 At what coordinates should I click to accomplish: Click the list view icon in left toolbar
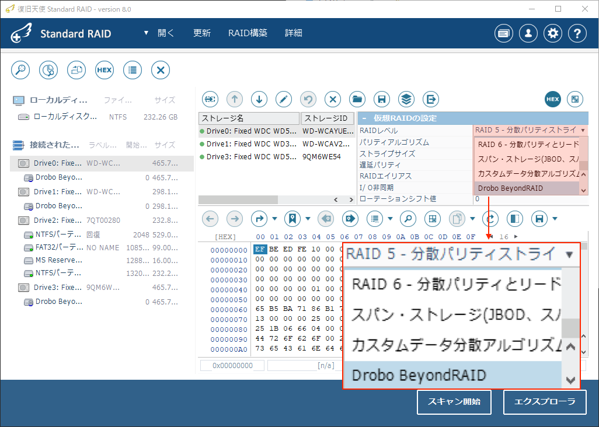click(x=133, y=70)
